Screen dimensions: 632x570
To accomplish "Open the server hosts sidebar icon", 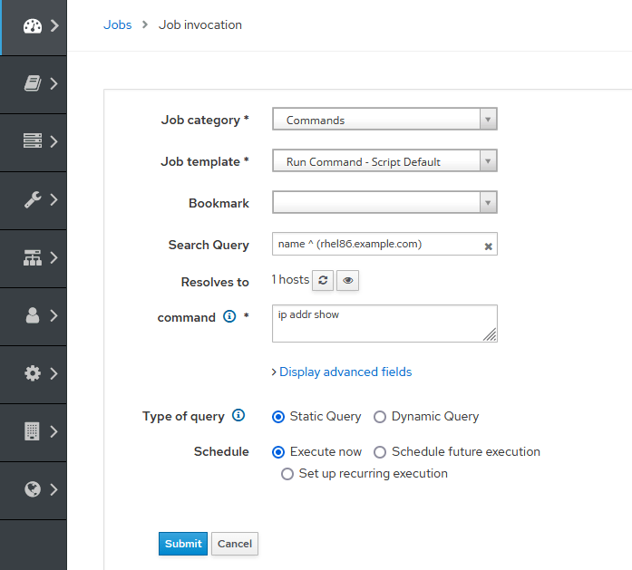I will (33, 141).
